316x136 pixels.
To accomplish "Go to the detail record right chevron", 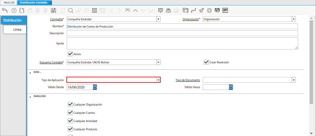I will pyautogui.click(x=119, y=10).
